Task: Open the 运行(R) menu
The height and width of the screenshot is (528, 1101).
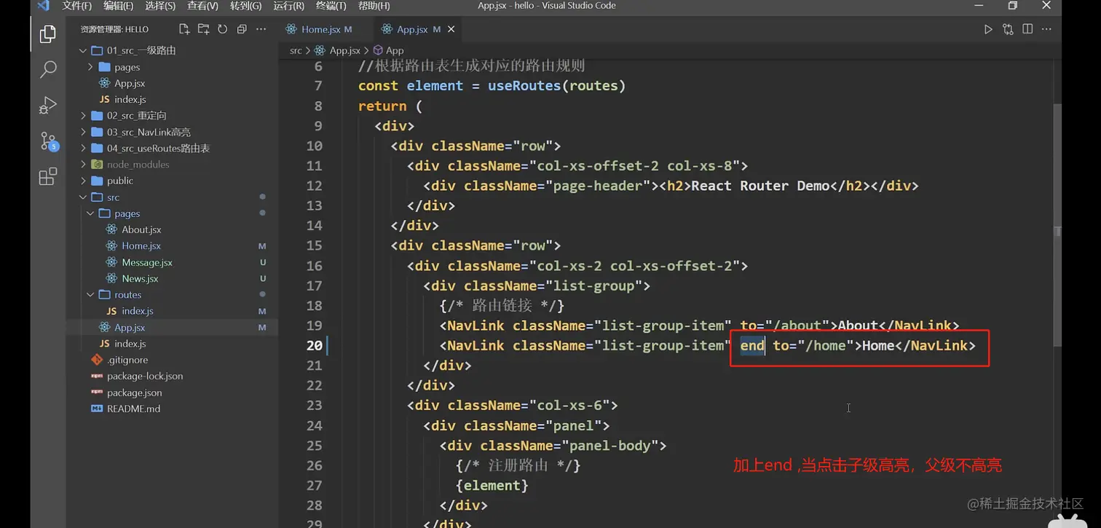Action: pyautogui.click(x=288, y=6)
